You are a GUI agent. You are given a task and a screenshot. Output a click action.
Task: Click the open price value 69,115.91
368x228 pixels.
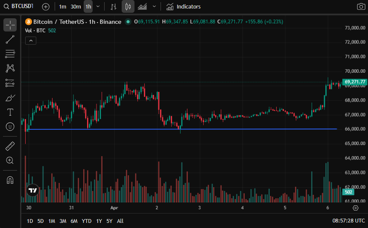[149, 22]
